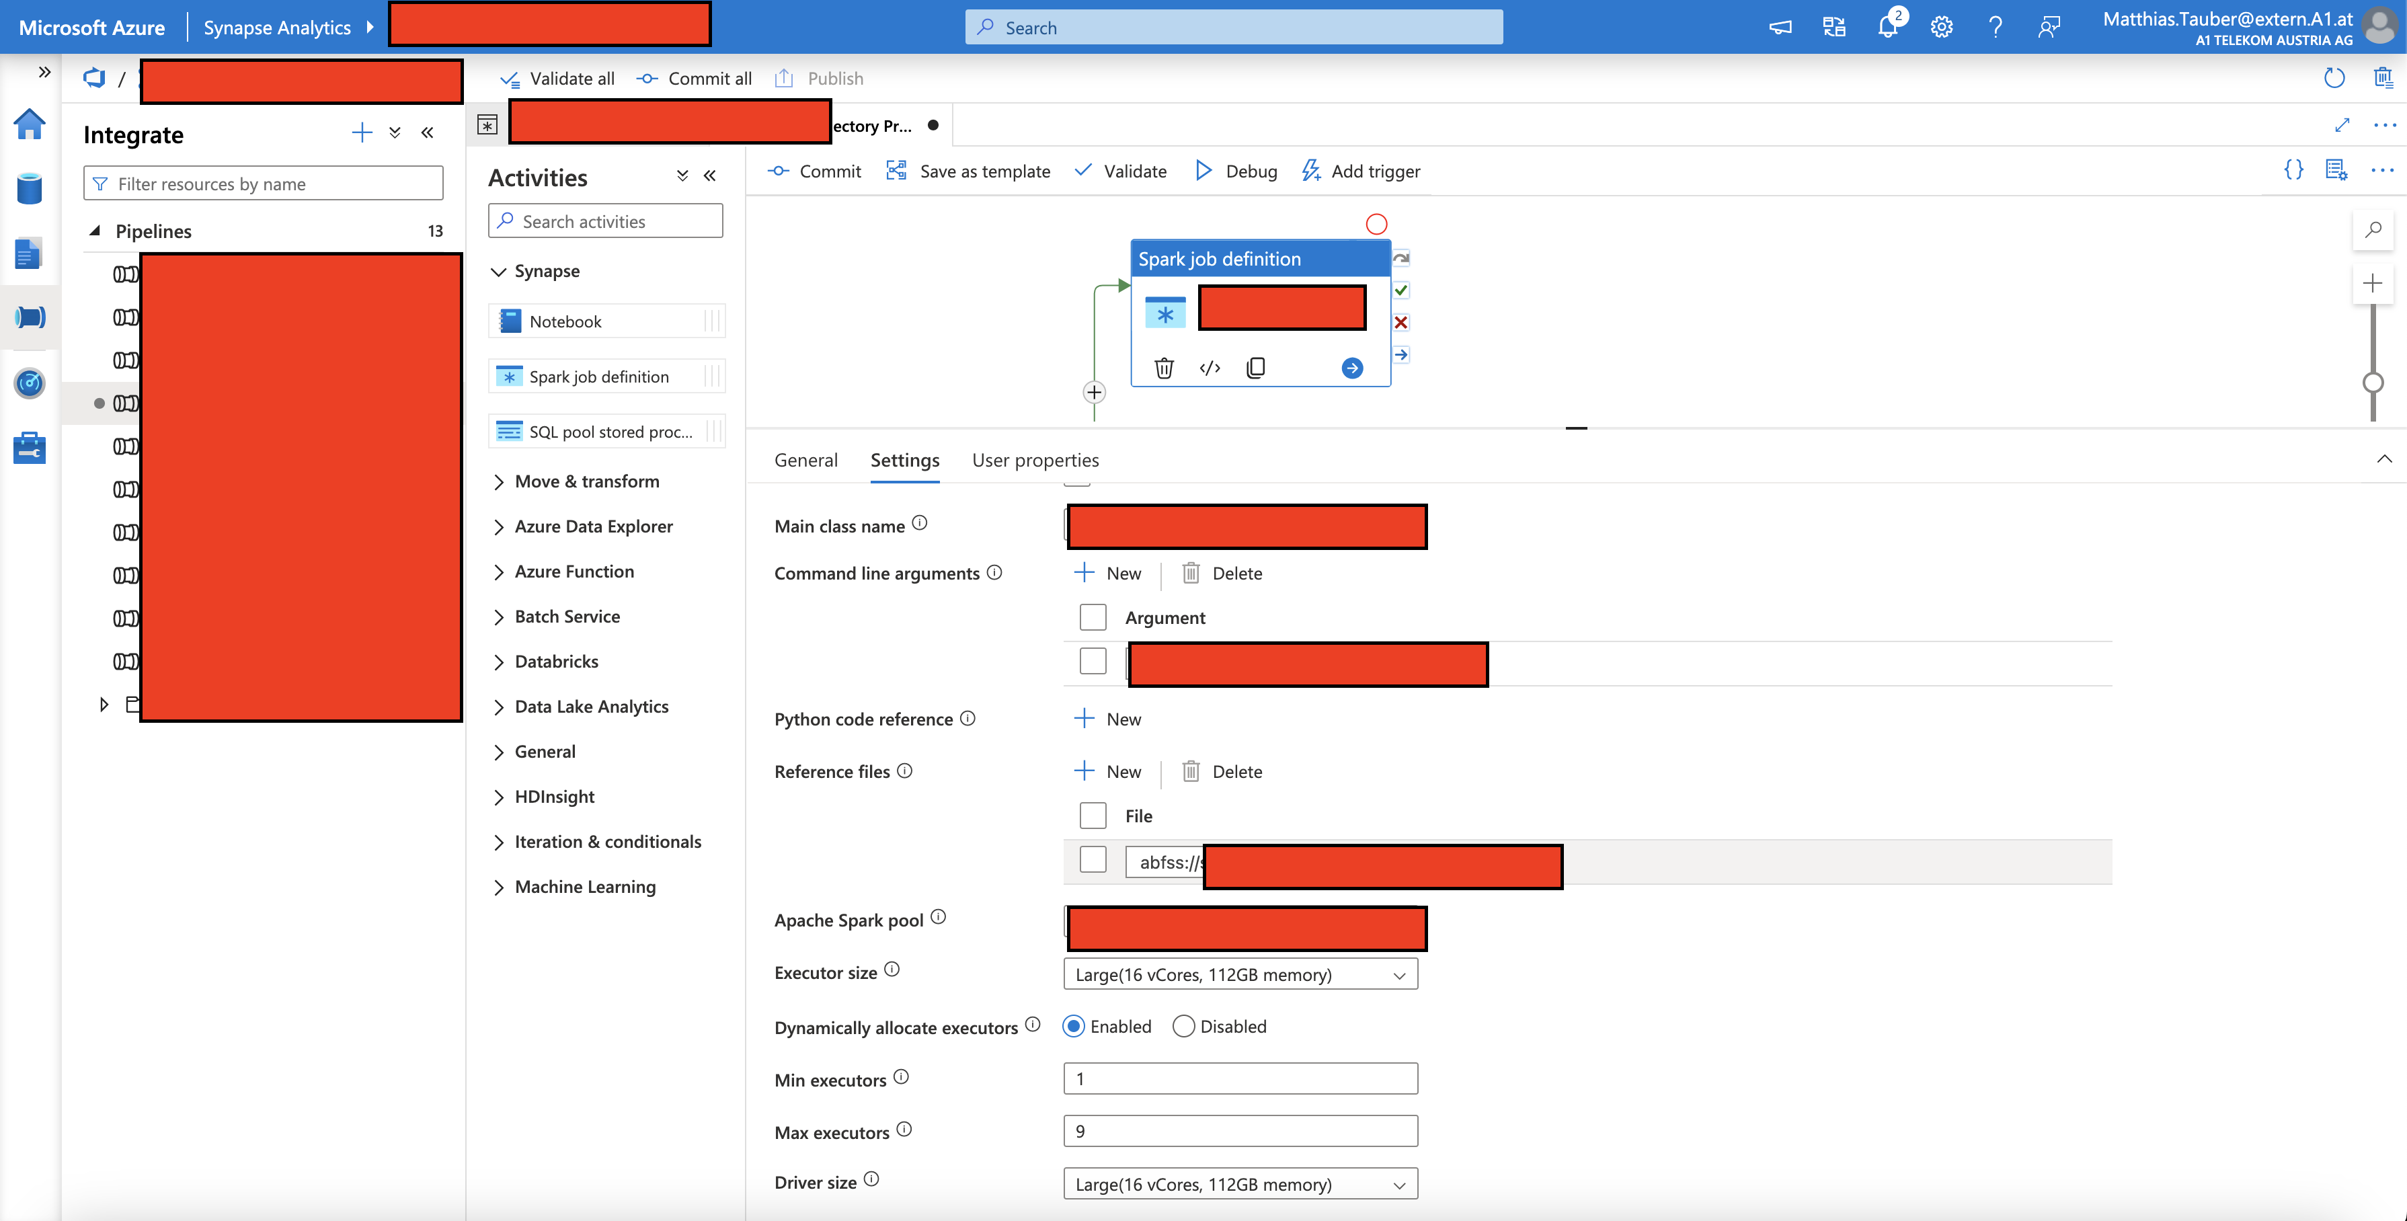Switch to the User properties tab
Viewport: 2407px width, 1221px height.
(x=1035, y=460)
